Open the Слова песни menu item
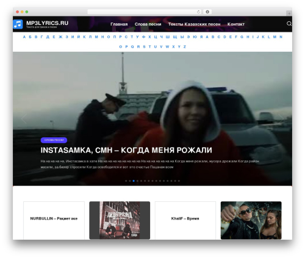Screen dimensions: 305x258 point(148,24)
